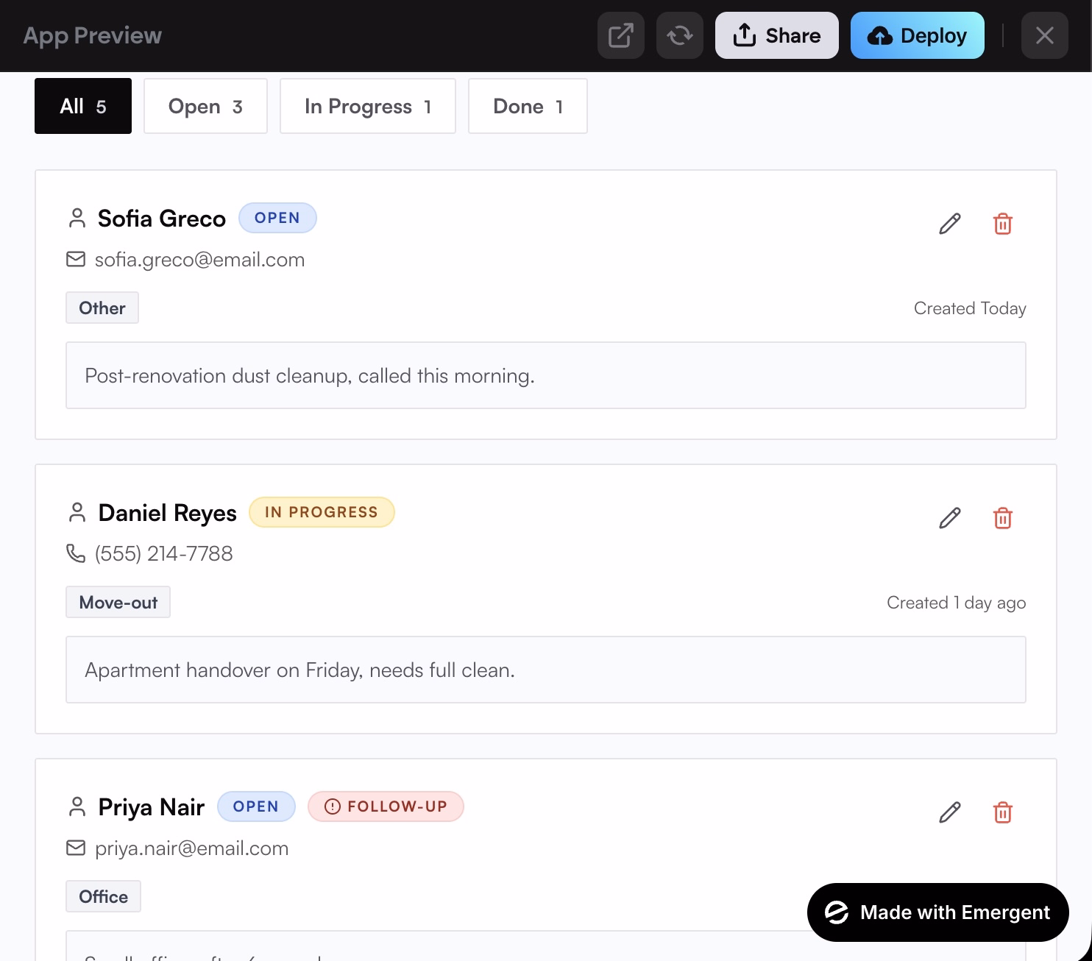This screenshot has height=961, width=1092.
Task: Click the Other category tag
Action: point(102,308)
